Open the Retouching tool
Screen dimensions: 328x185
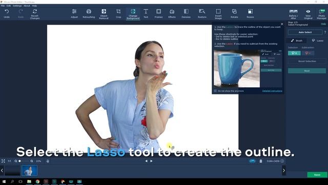(x=89, y=14)
